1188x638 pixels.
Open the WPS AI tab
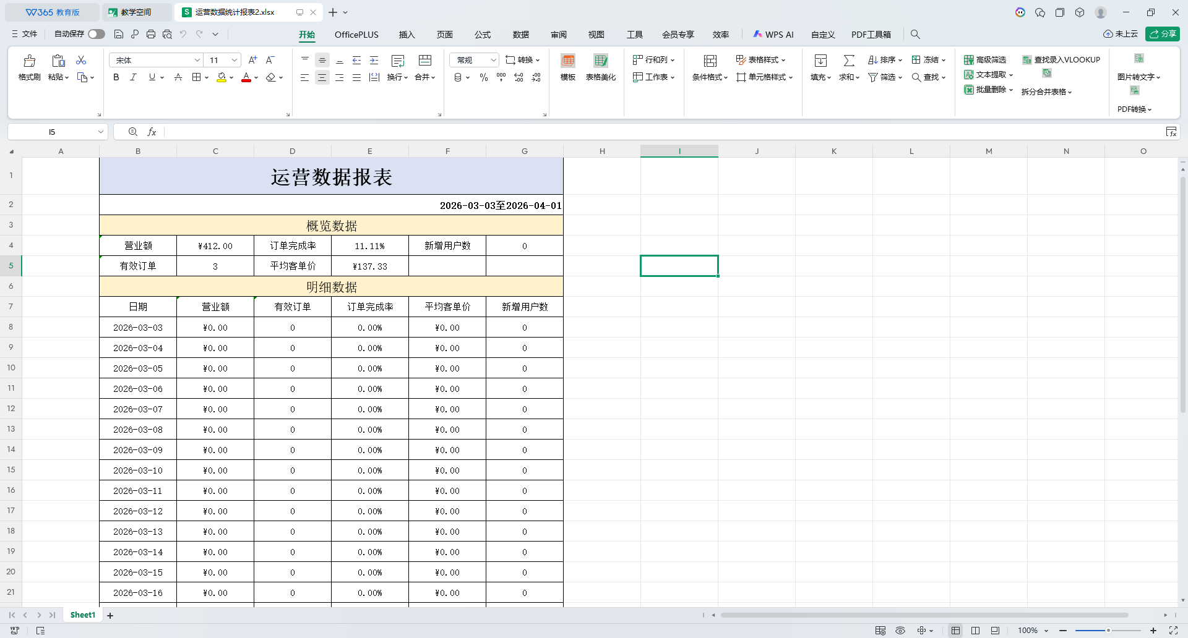pyautogui.click(x=773, y=35)
